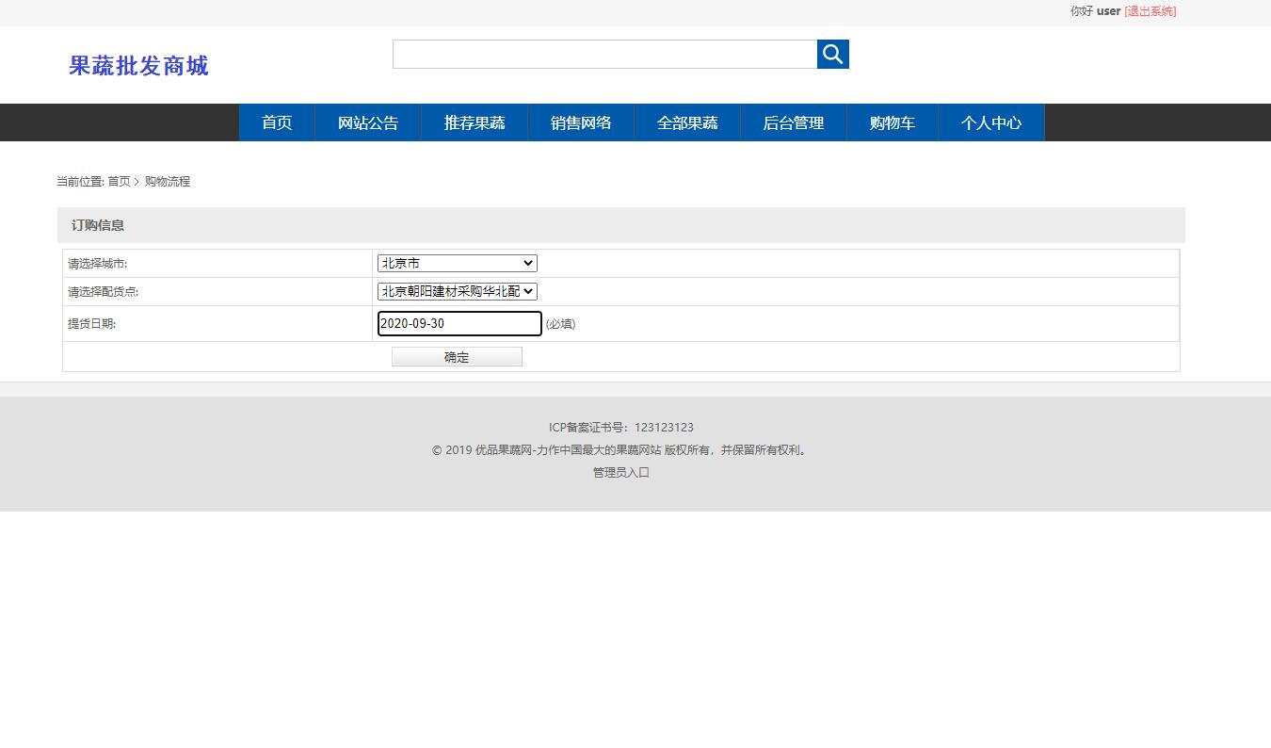Go to 个人中心 personal center

pyautogui.click(x=990, y=122)
